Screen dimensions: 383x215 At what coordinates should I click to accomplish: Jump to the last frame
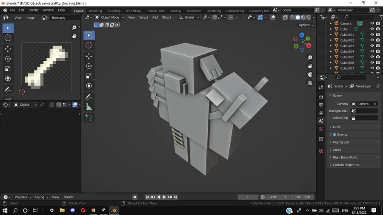(x=176, y=197)
